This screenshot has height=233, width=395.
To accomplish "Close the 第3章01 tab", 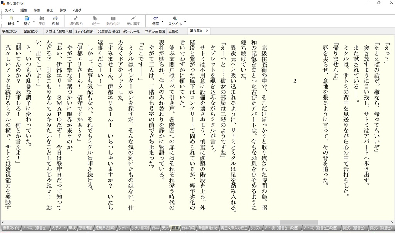I will [207, 31].
